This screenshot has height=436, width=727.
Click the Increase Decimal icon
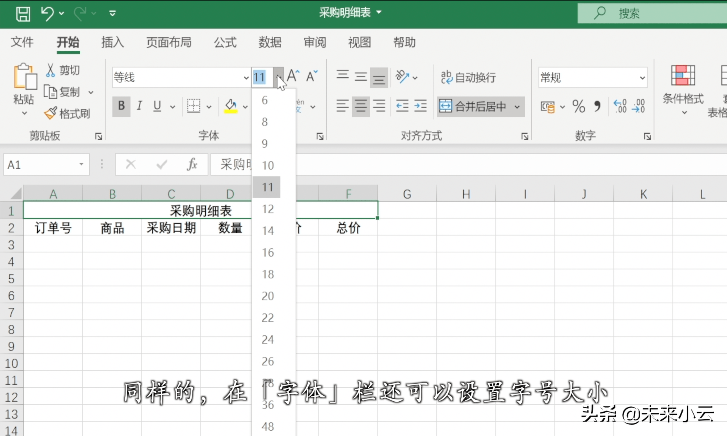[620, 106]
